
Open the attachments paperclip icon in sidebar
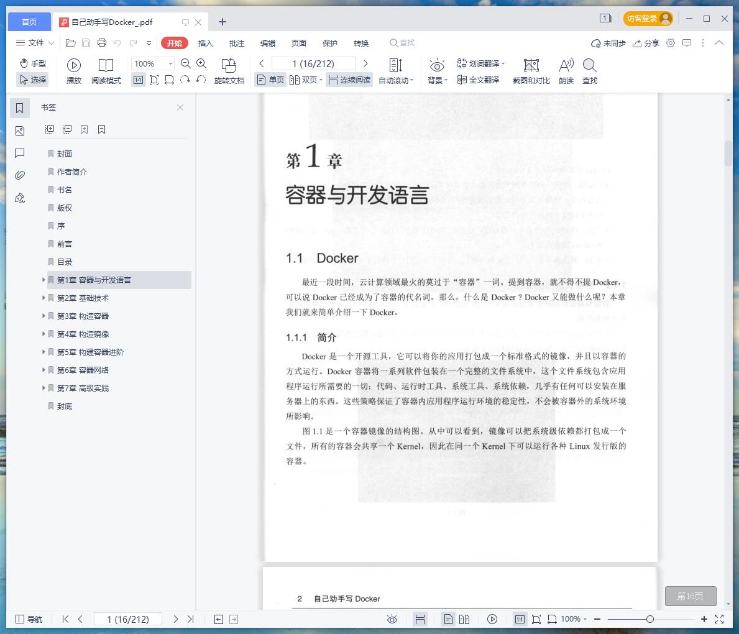[20, 175]
